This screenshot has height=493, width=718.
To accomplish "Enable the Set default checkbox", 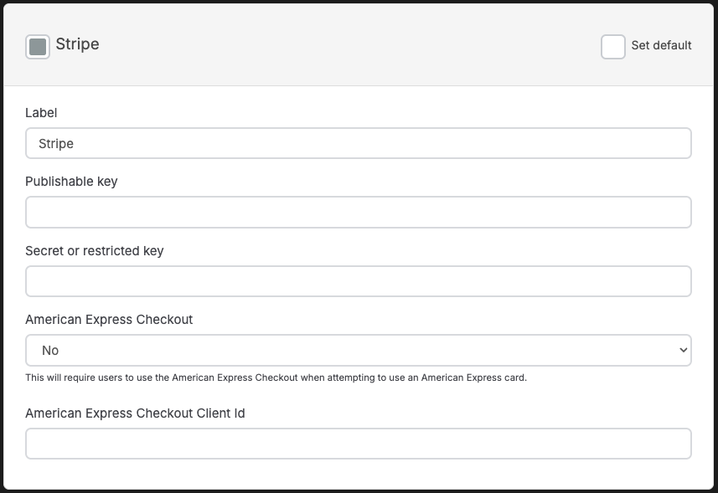I will click(x=612, y=47).
